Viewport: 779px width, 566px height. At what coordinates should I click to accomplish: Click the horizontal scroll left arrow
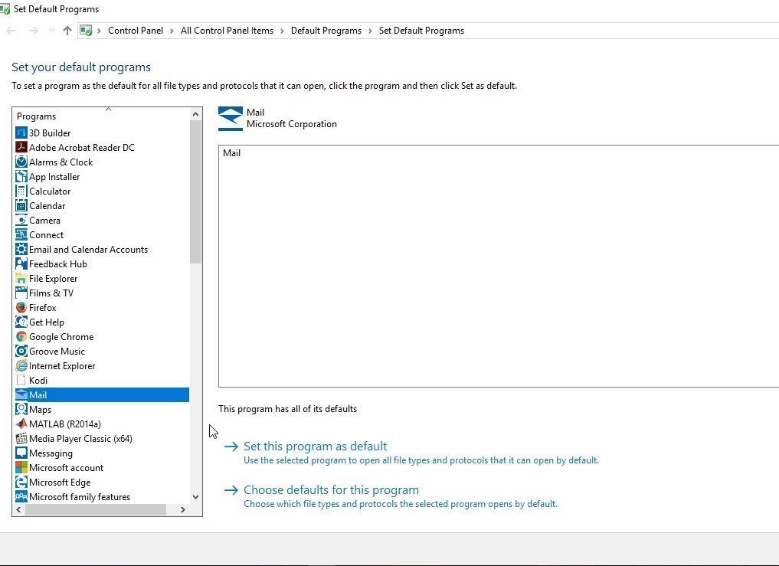click(x=18, y=509)
